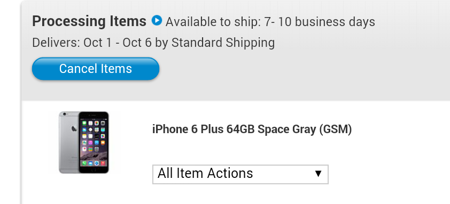This screenshot has height=204, width=450.
Task: Click the green Phone app icon in pictured dock
Action: [x=84, y=163]
